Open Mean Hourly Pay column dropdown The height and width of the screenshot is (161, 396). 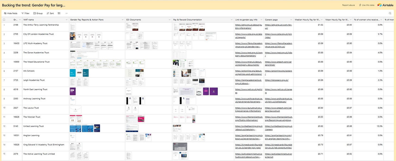tap(351, 20)
